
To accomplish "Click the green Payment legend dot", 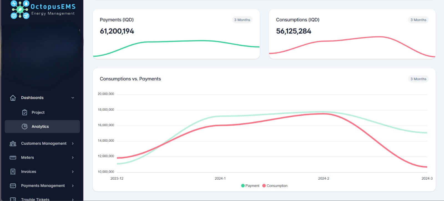I will point(243,186).
